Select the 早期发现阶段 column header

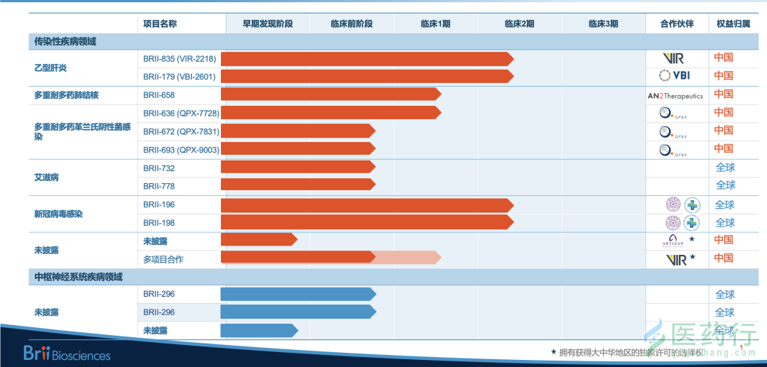point(267,23)
